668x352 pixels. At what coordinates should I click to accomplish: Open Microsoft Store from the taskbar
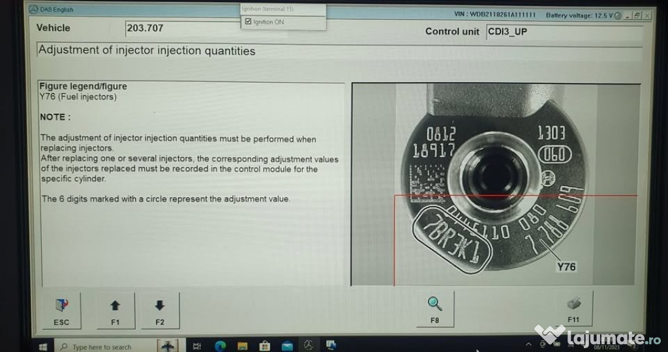[264, 346]
